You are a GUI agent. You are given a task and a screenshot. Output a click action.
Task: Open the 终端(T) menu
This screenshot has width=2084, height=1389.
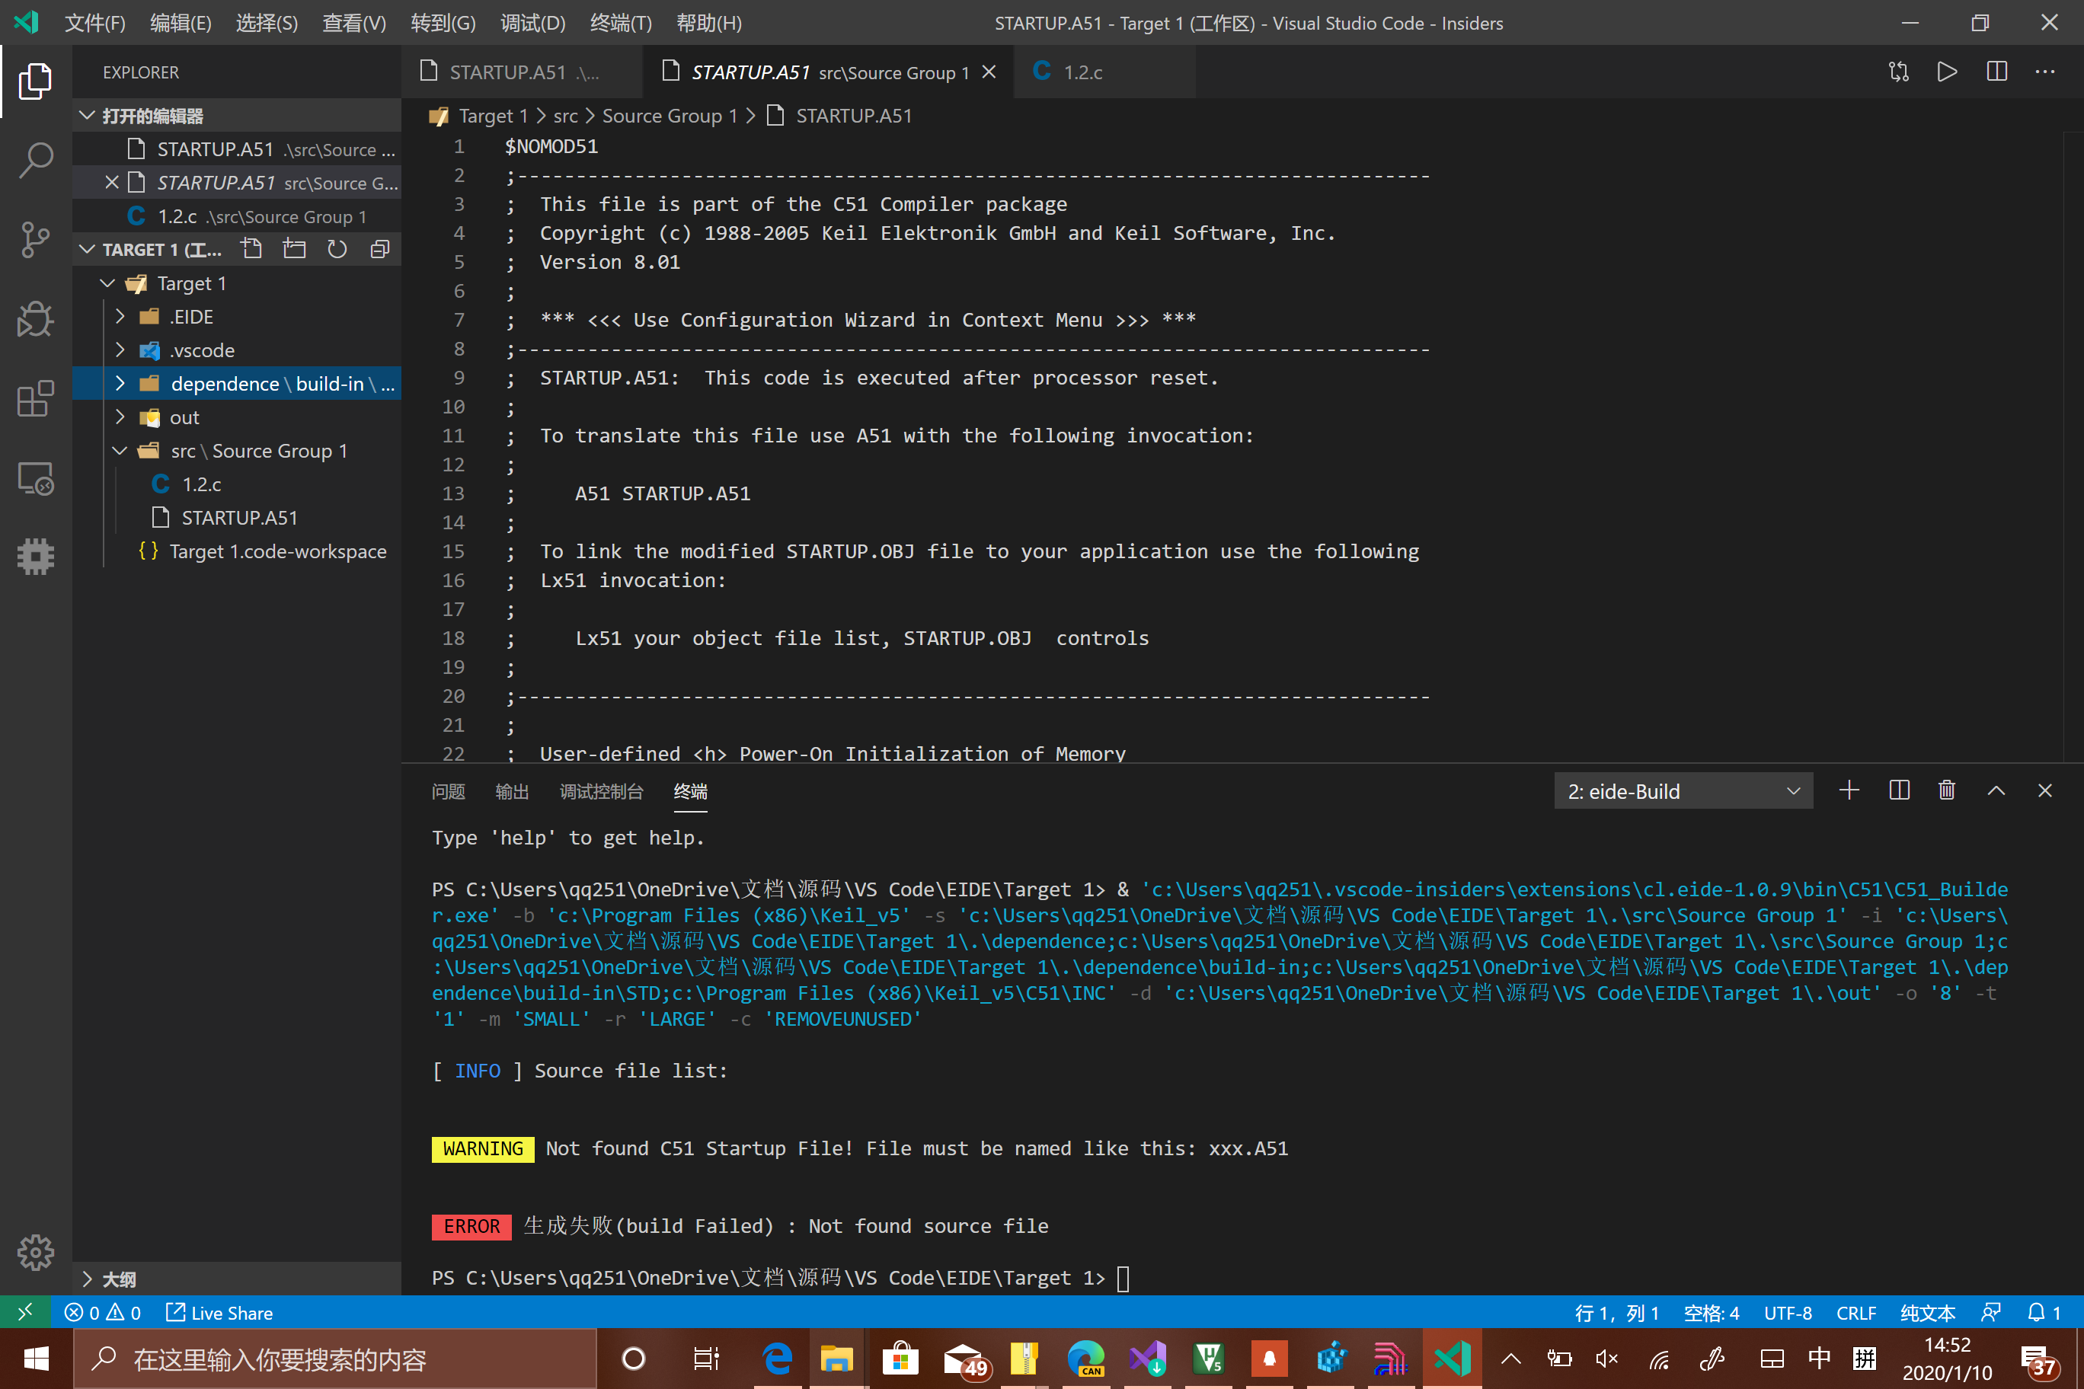coord(620,23)
